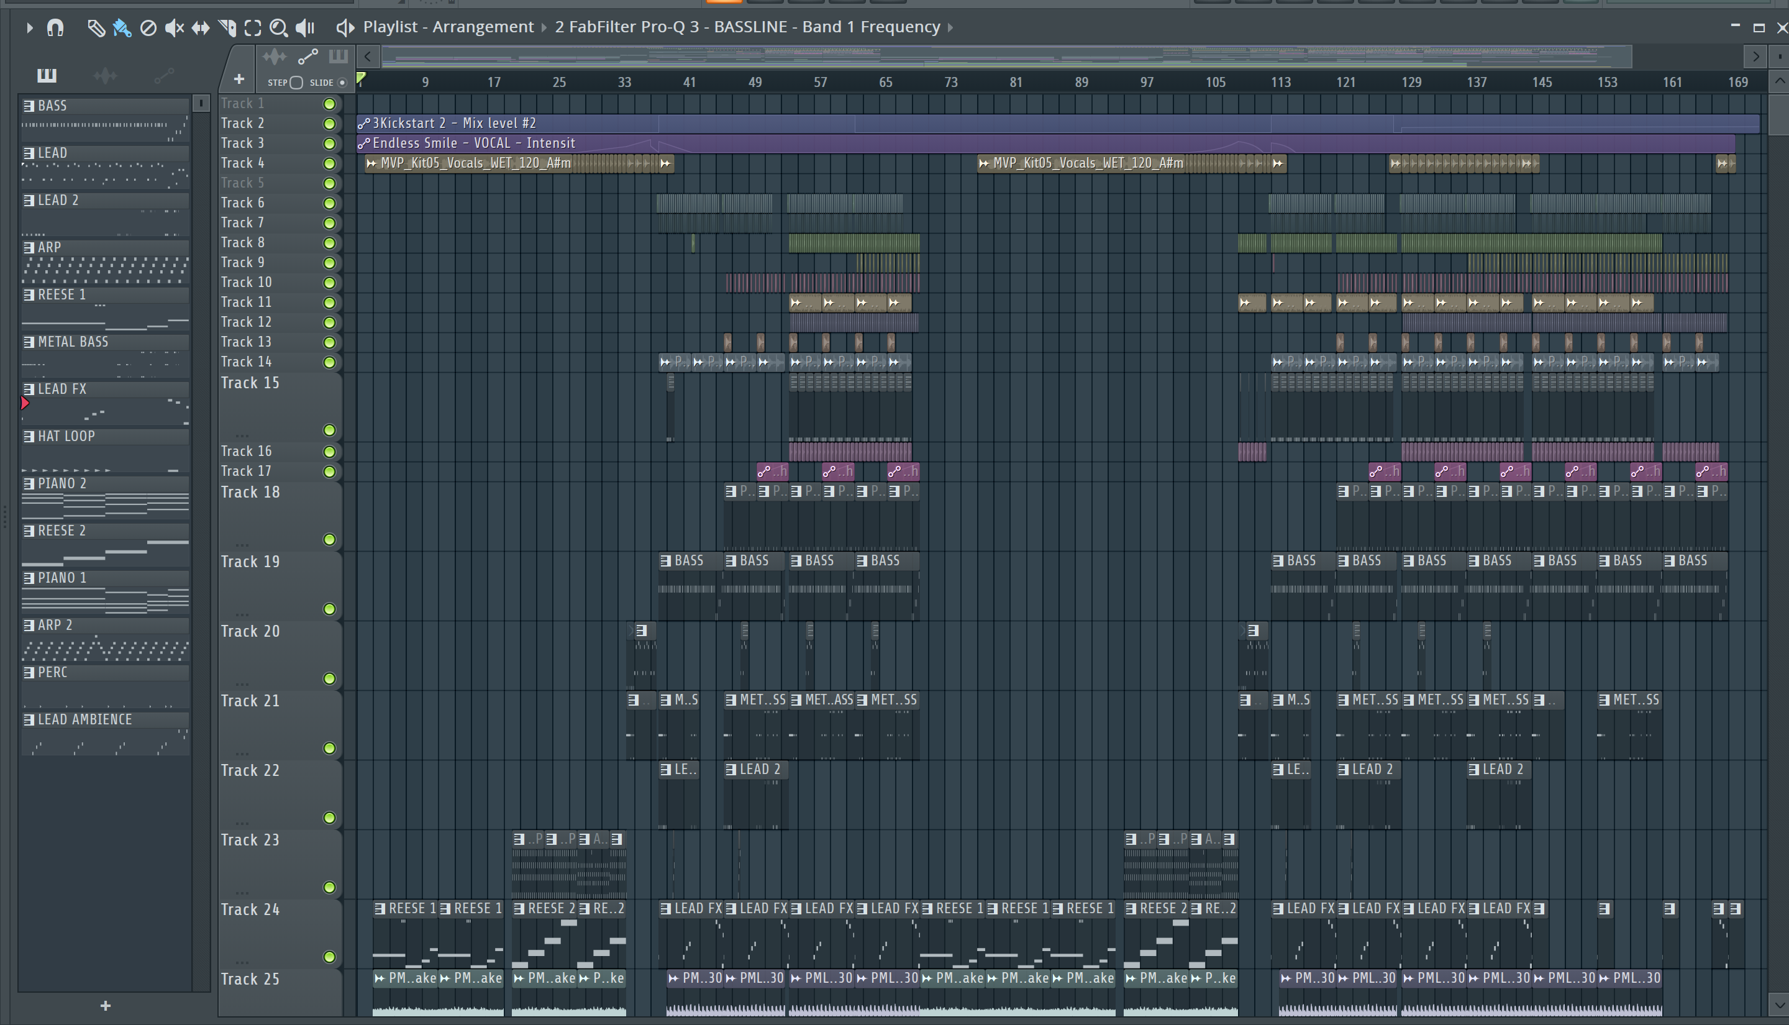Focus automation clips above the track header
Image resolution: width=1789 pixels, height=1025 pixels.
pos(308,57)
